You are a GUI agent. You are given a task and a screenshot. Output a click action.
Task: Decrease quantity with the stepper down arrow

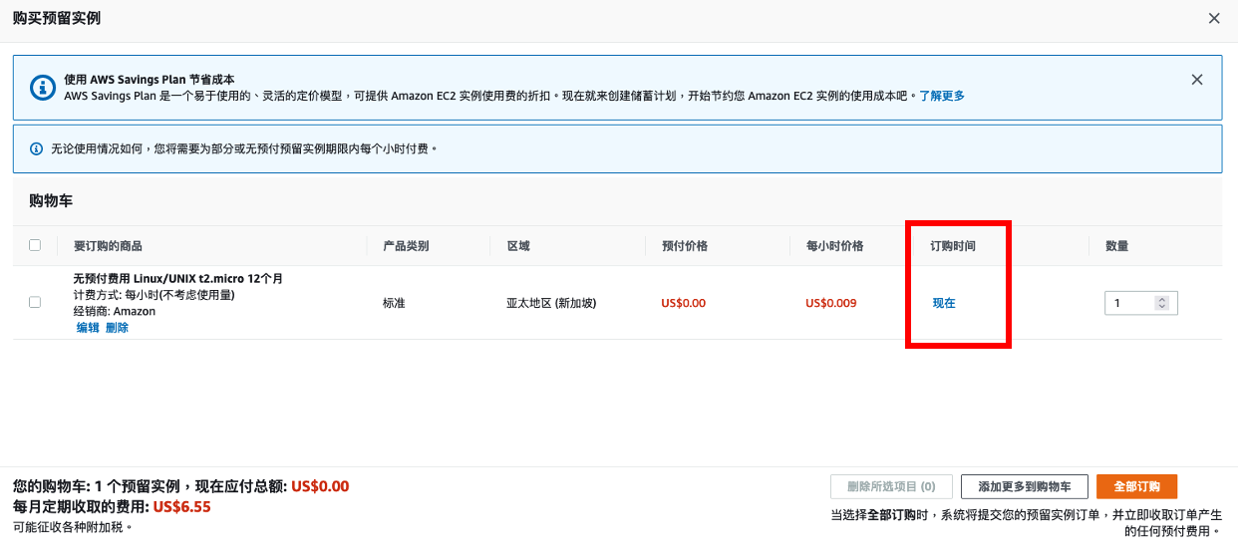point(1161,307)
